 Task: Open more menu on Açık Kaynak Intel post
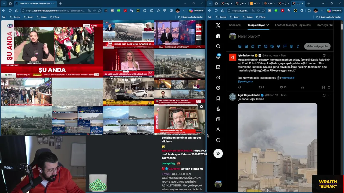click(x=329, y=95)
